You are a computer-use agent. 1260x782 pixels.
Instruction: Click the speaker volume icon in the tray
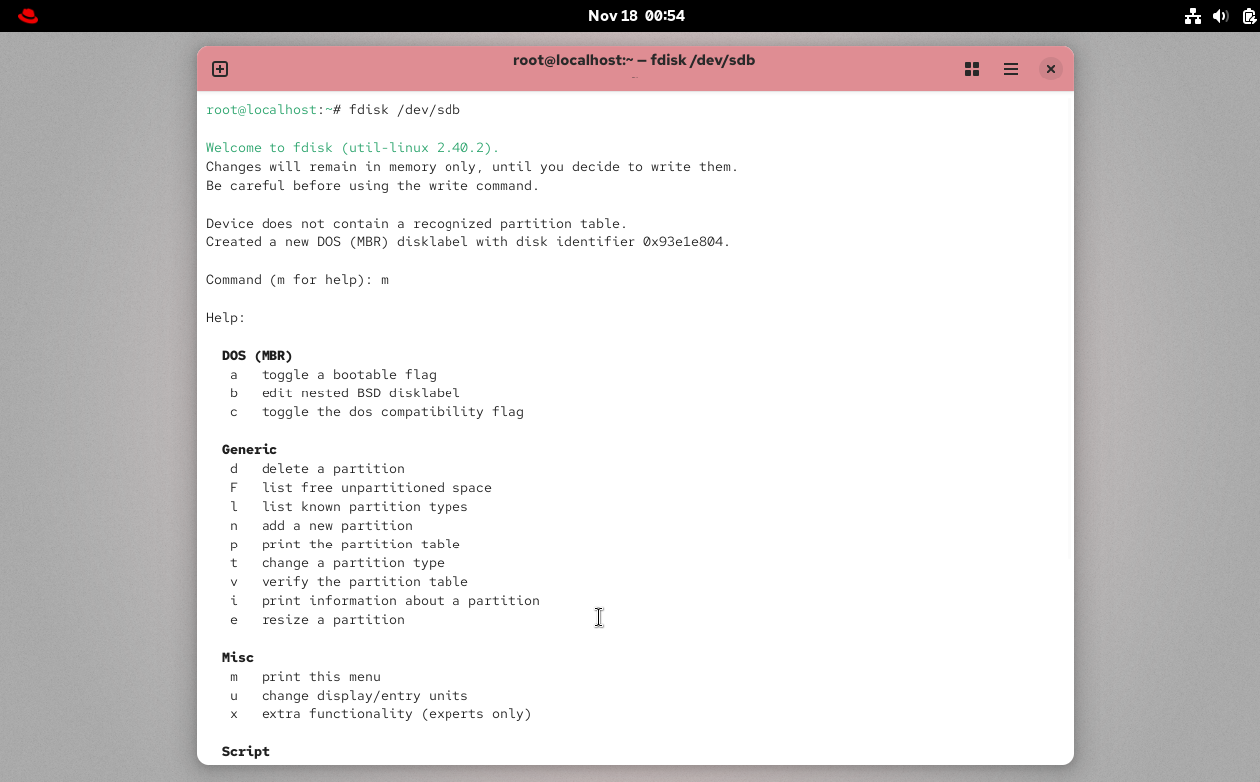click(1221, 15)
